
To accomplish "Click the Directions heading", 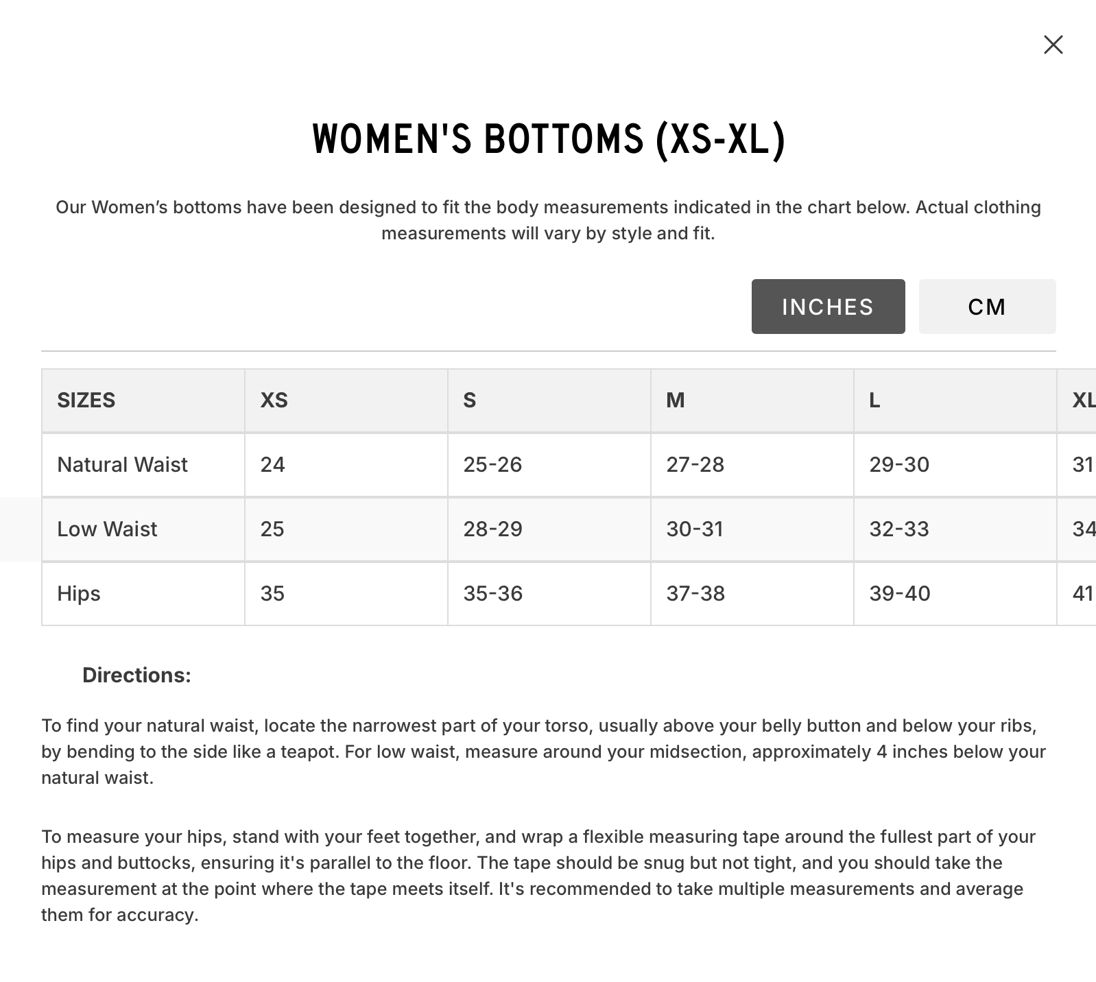I will (x=136, y=675).
